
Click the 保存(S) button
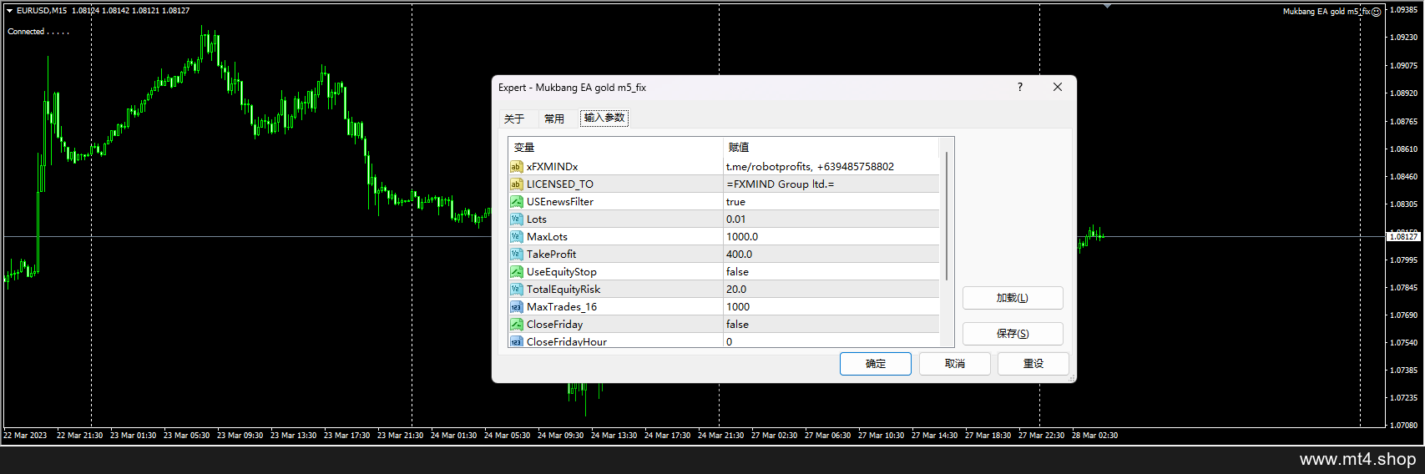click(x=1013, y=334)
